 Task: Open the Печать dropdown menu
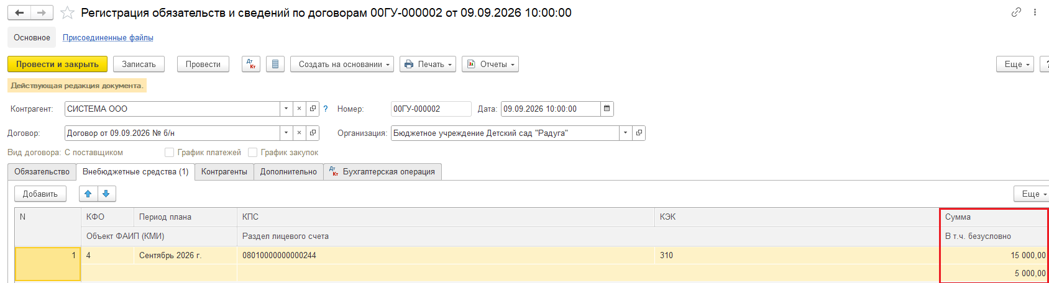click(428, 64)
